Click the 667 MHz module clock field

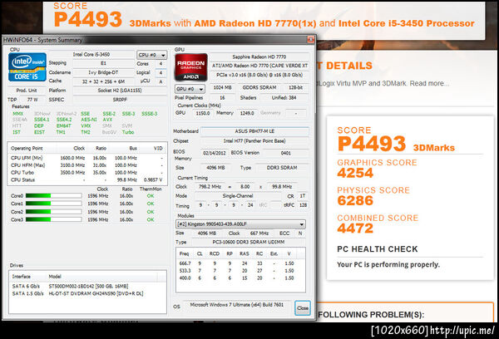259,233
